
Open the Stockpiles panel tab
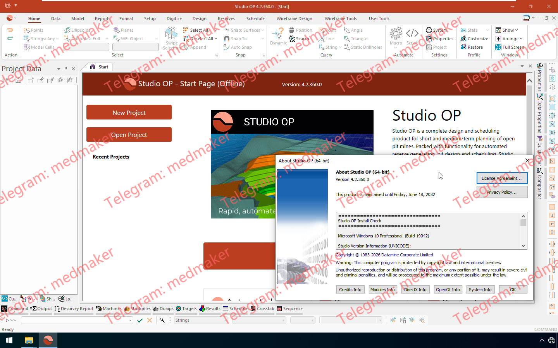click(x=138, y=309)
